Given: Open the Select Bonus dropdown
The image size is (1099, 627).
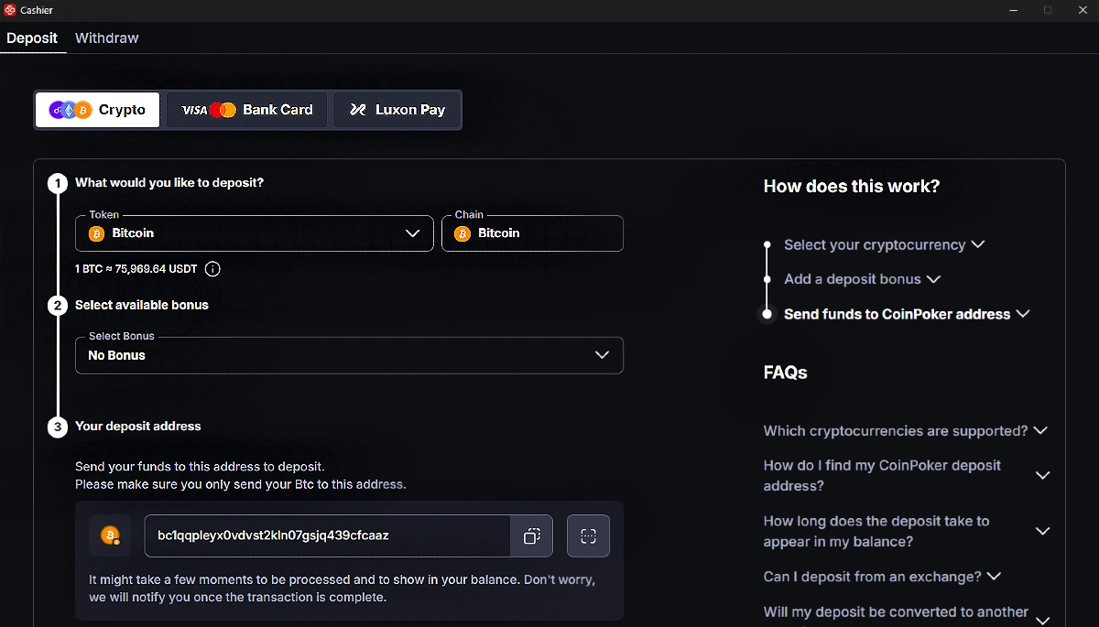Looking at the screenshot, I should (x=348, y=355).
